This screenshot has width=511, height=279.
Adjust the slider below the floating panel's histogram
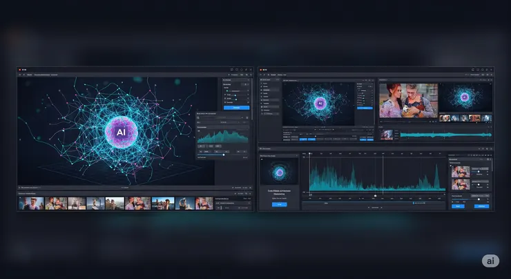point(223,155)
